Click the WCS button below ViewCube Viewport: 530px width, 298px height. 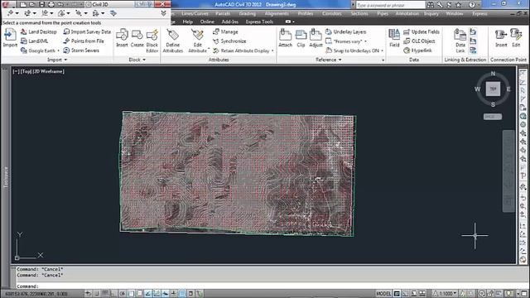point(493,117)
